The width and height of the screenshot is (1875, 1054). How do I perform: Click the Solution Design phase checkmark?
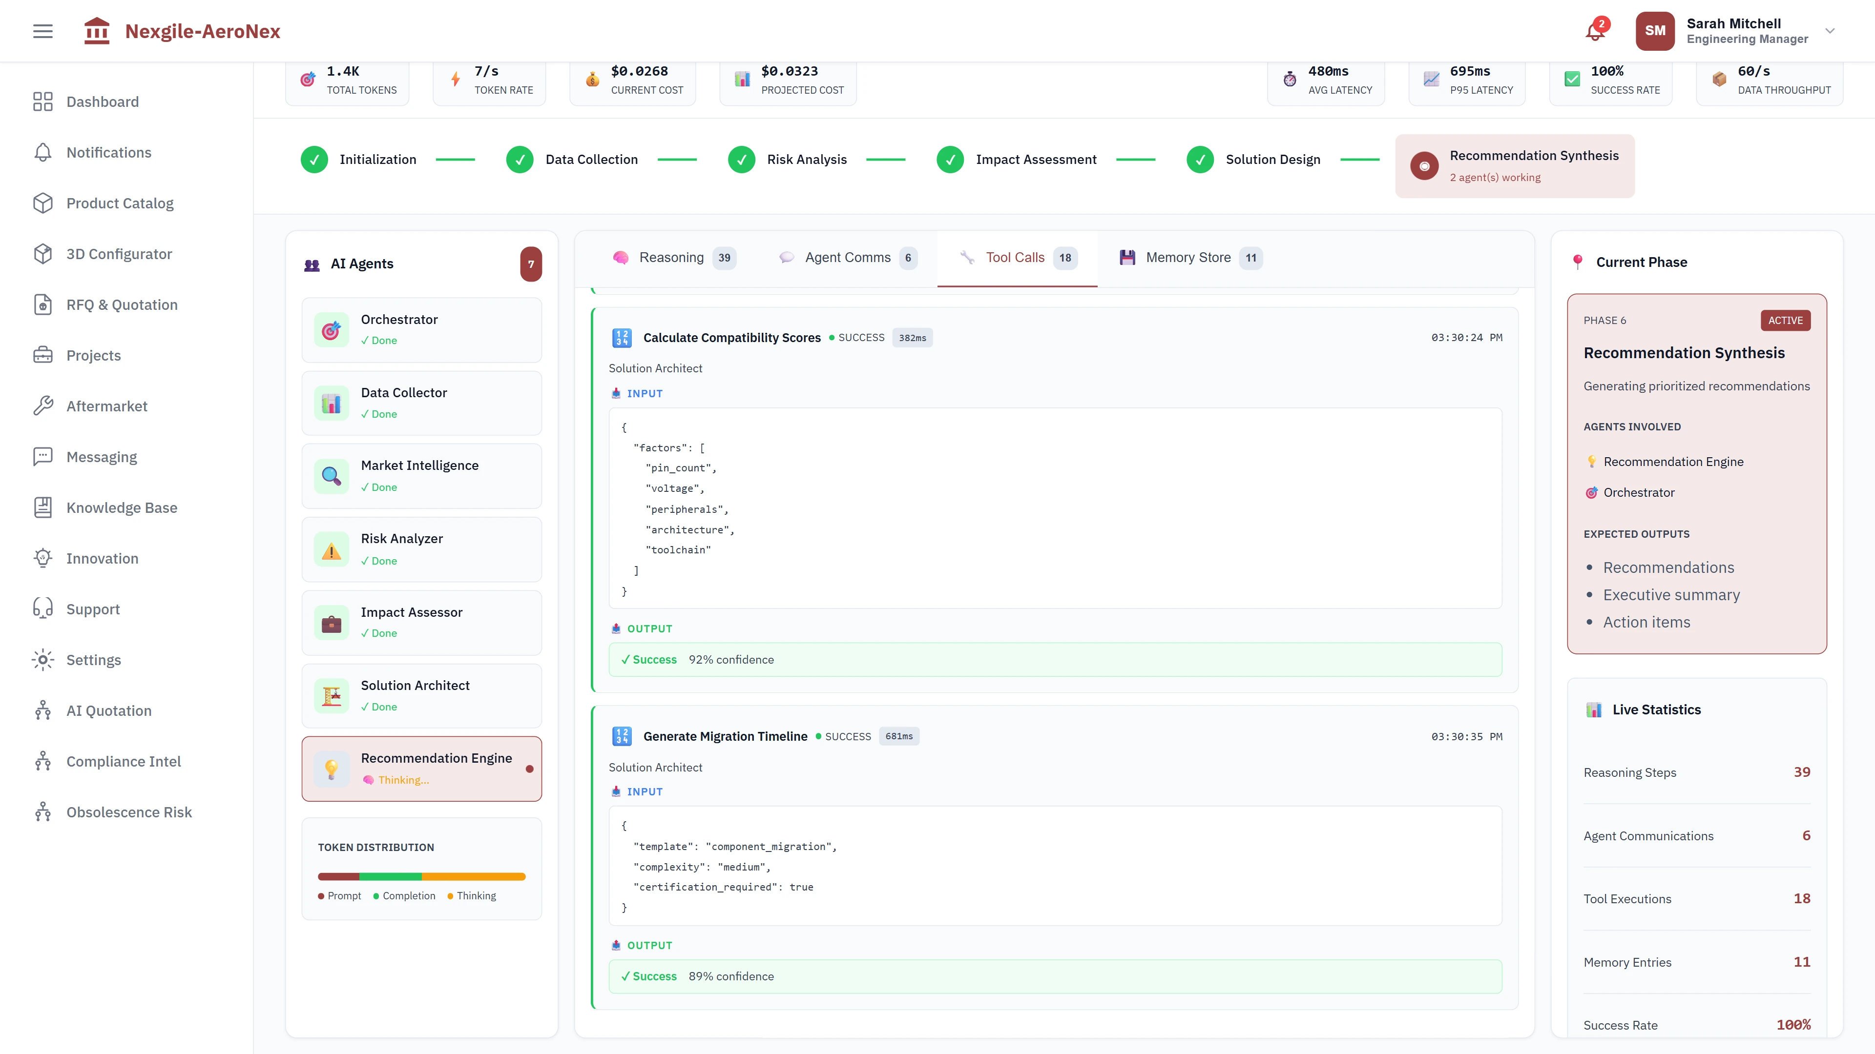(x=1200, y=159)
